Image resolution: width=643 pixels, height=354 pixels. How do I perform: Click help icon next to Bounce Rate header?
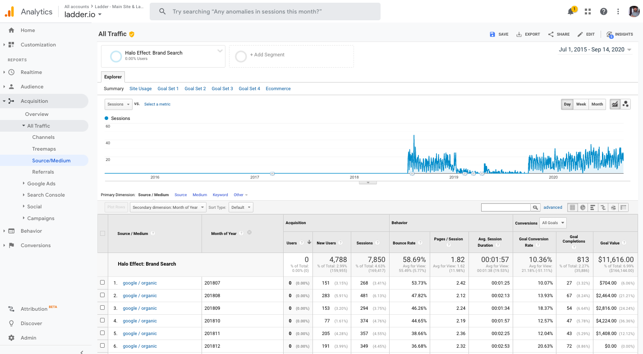point(420,243)
